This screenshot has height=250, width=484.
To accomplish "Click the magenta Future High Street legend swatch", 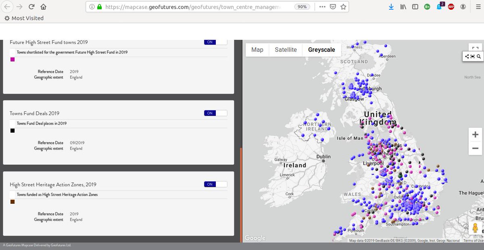I will point(13,59).
